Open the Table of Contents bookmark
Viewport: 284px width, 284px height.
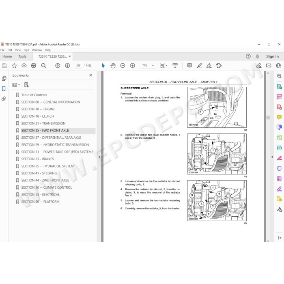pos(34,95)
